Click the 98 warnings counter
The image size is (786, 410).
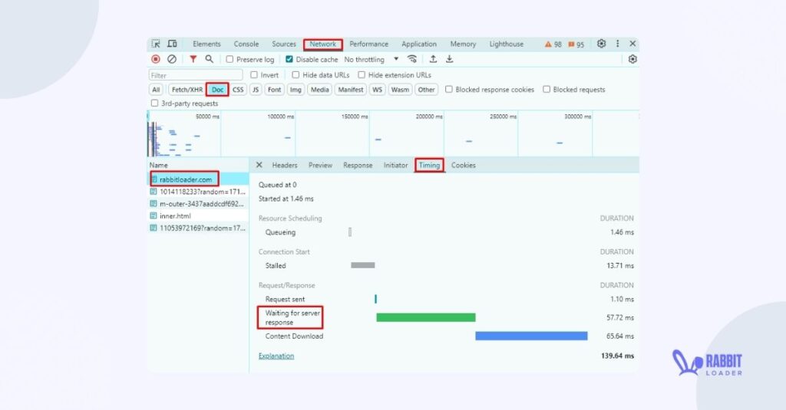pyautogui.click(x=553, y=44)
